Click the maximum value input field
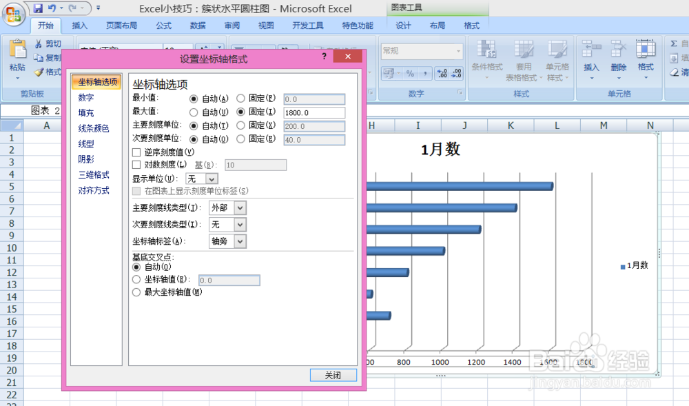This screenshot has width=689, height=406. click(x=314, y=112)
